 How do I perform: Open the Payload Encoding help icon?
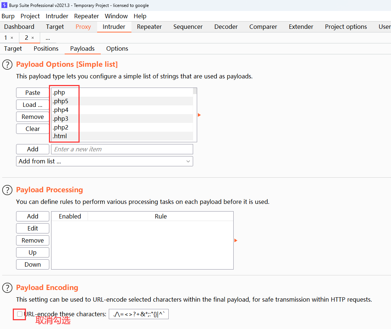7,288
